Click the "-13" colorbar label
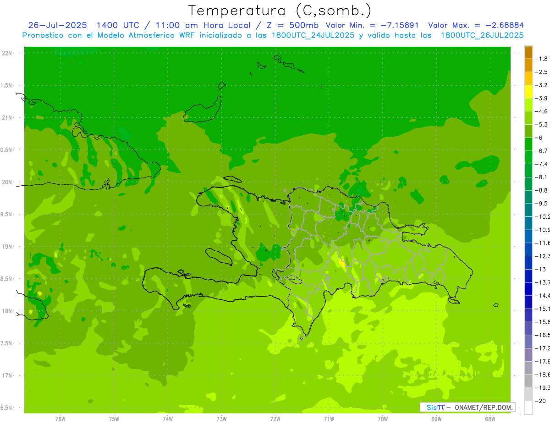Image resolution: width=550 pixels, height=425 pixels. (540, 269)
